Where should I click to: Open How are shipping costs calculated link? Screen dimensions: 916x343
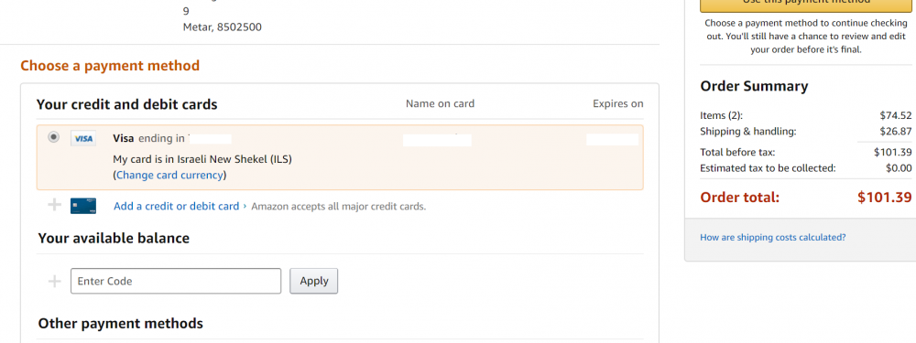click(x=773, y=238)
